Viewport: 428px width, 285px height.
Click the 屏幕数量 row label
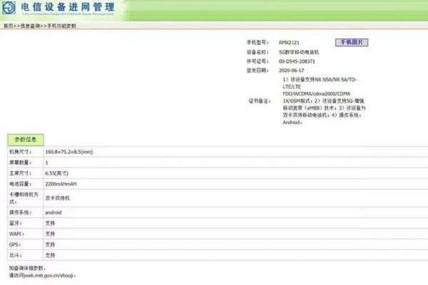click(20, 162)
